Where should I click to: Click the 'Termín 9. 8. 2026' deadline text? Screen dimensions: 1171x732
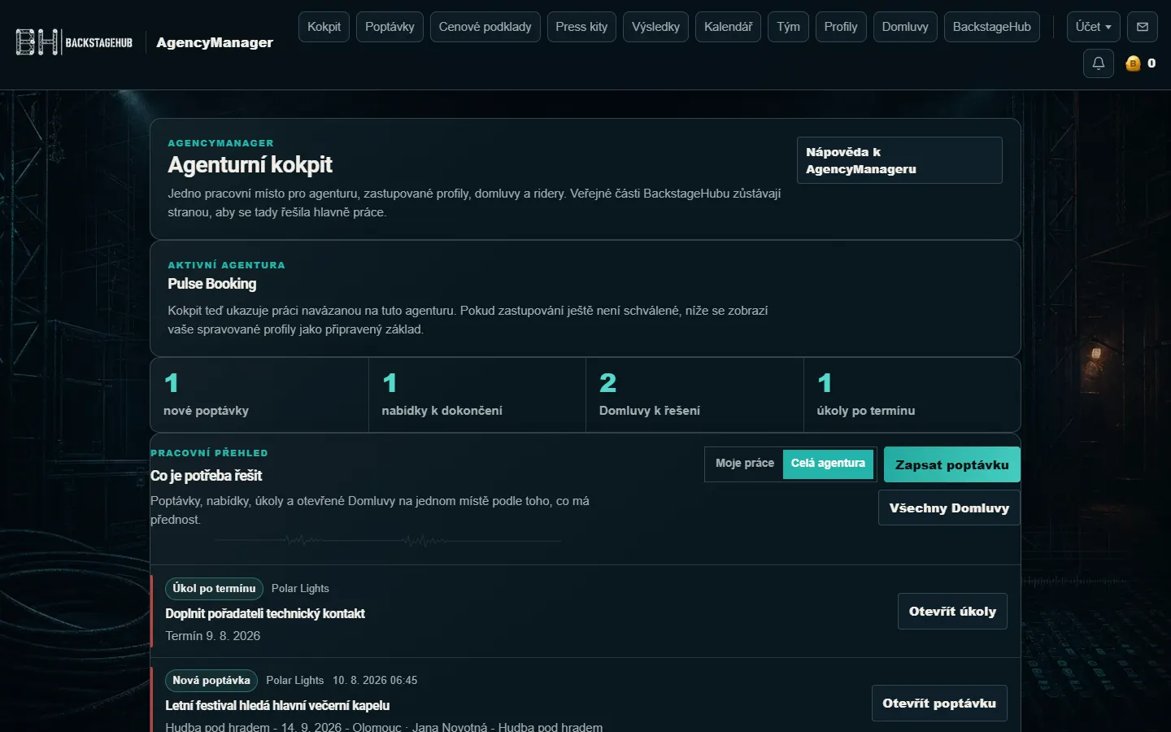pos(213,636)
